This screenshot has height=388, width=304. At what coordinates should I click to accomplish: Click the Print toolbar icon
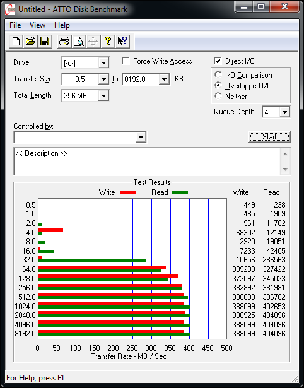tap(64, 41)
